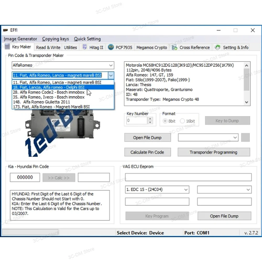Image resolution: width=262 pixels, height=262 pixels.
Task: Minimize the EFfl window
Action: pos(219,30)
